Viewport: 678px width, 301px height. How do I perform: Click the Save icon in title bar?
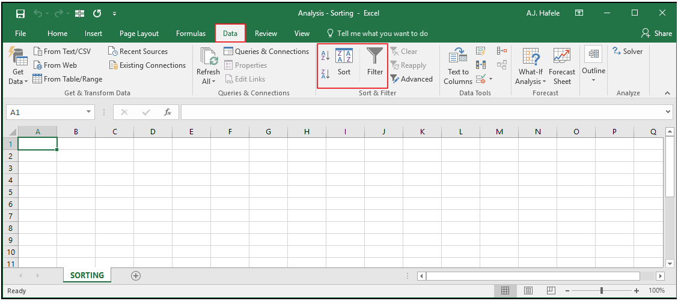(20, 13)
